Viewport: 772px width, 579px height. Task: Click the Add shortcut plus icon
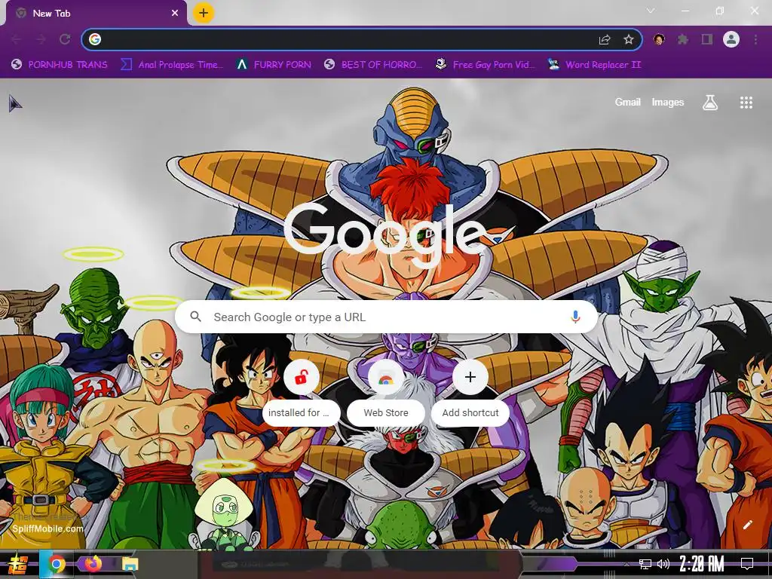point(470,377)
